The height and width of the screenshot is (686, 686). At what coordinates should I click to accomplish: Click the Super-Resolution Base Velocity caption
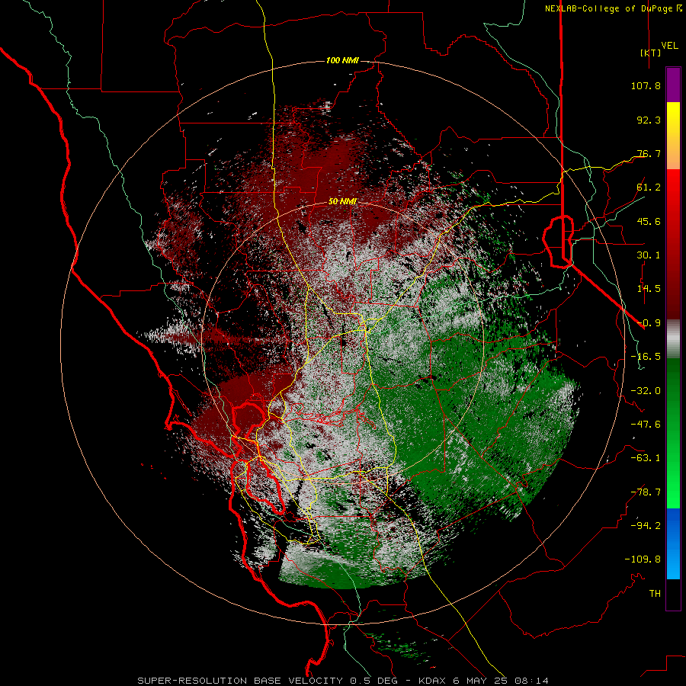(342, 681)
